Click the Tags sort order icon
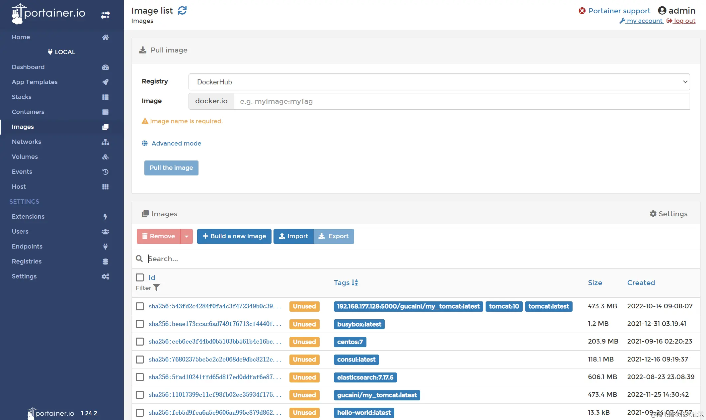 355,283
